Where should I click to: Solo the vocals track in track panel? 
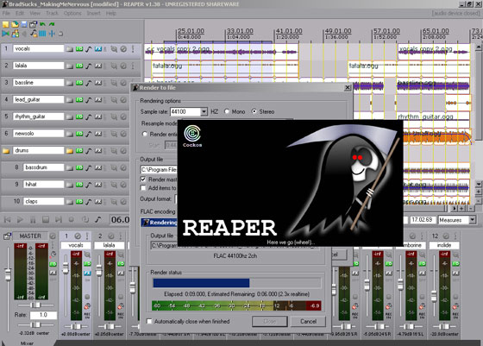click(x=133, y=48)
